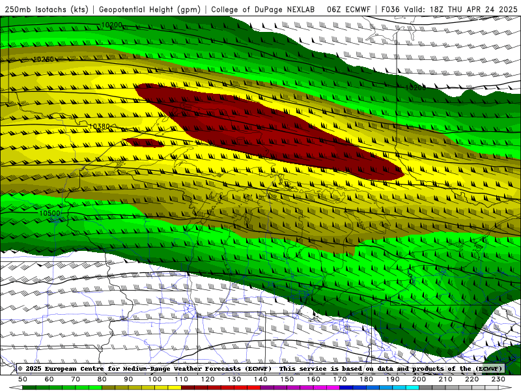This screenshot has width=521, height=391.
Task: Click legend value 210
Action: [x=445, y=379]
